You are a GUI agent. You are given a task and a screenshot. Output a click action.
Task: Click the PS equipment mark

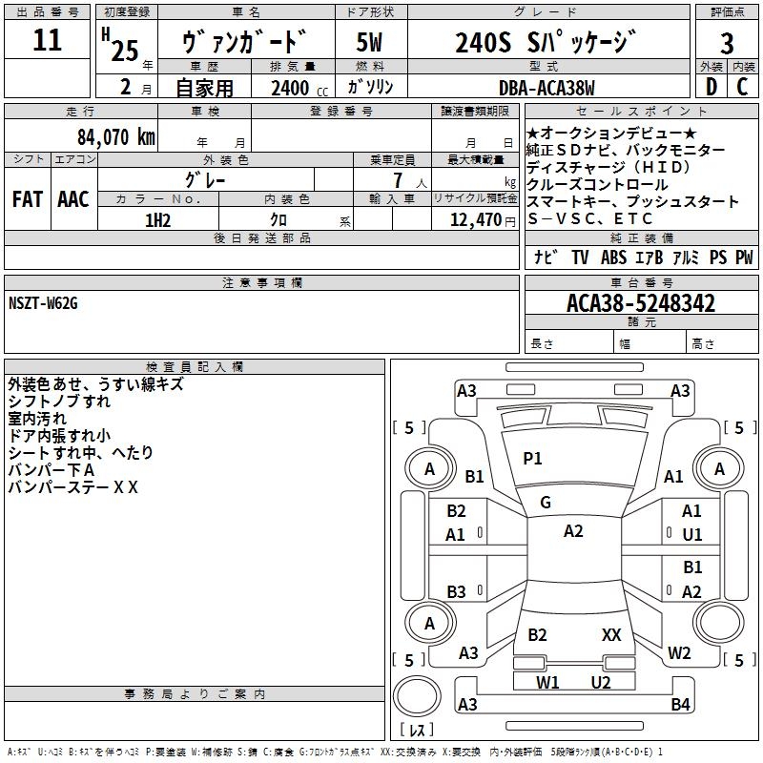coord(718,257)
